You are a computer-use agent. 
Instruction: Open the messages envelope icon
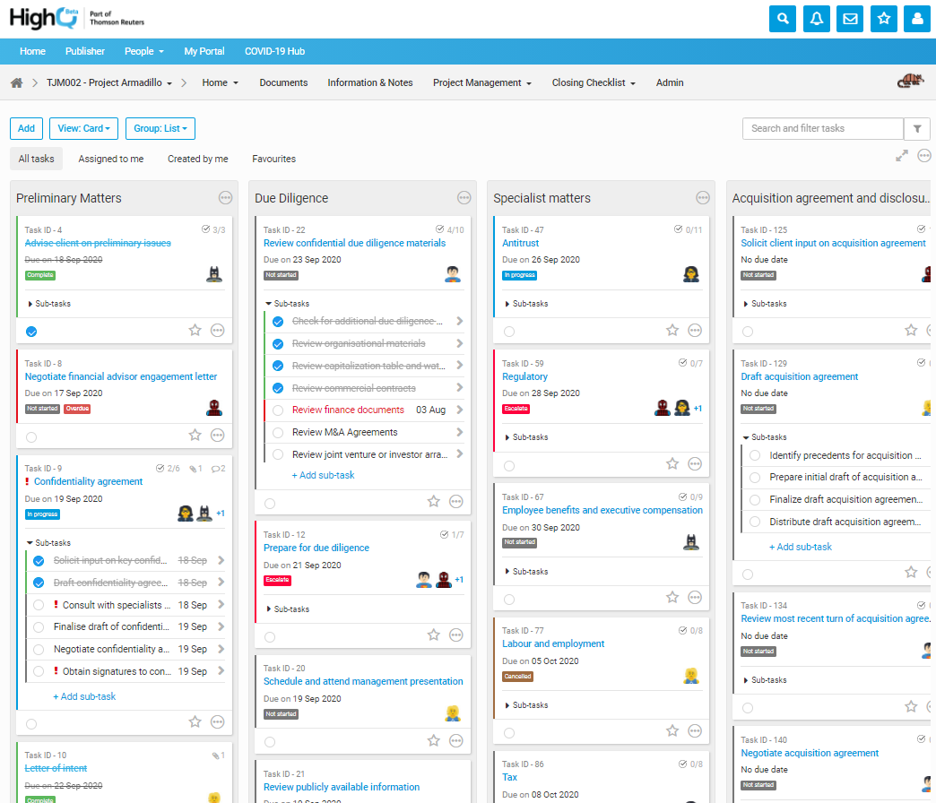pos(850,19)
